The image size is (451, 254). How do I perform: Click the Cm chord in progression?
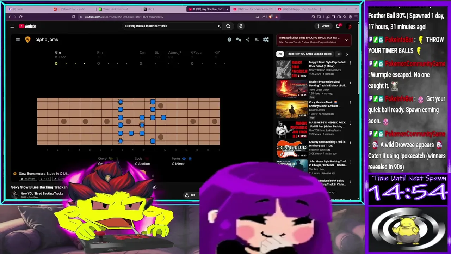(142, 53)
